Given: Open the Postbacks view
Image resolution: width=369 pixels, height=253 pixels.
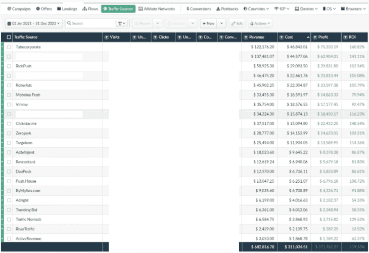Looking at the screenshot, I should point(227,9).
